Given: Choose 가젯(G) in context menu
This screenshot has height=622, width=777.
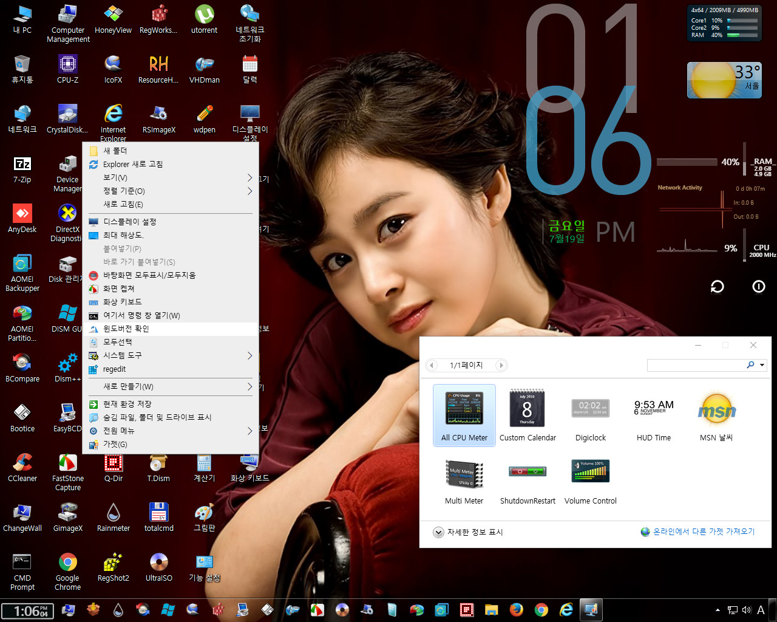Looking at the screenshot, I should 170,444.
